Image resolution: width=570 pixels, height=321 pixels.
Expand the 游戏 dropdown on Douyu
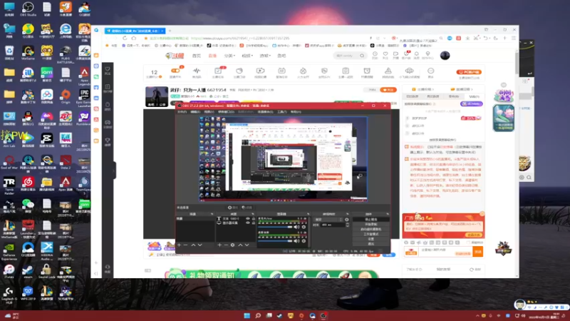click(264, 56)
